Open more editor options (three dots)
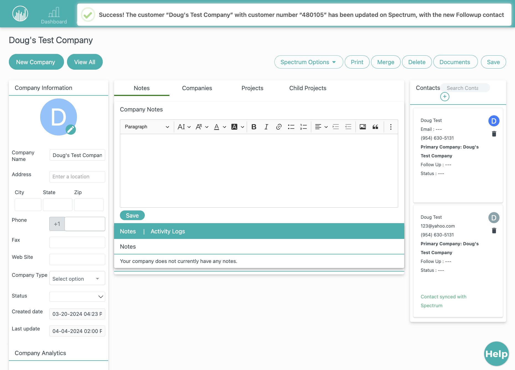The height and width of the screenshot is (370, 515). [x=391, y=127]
